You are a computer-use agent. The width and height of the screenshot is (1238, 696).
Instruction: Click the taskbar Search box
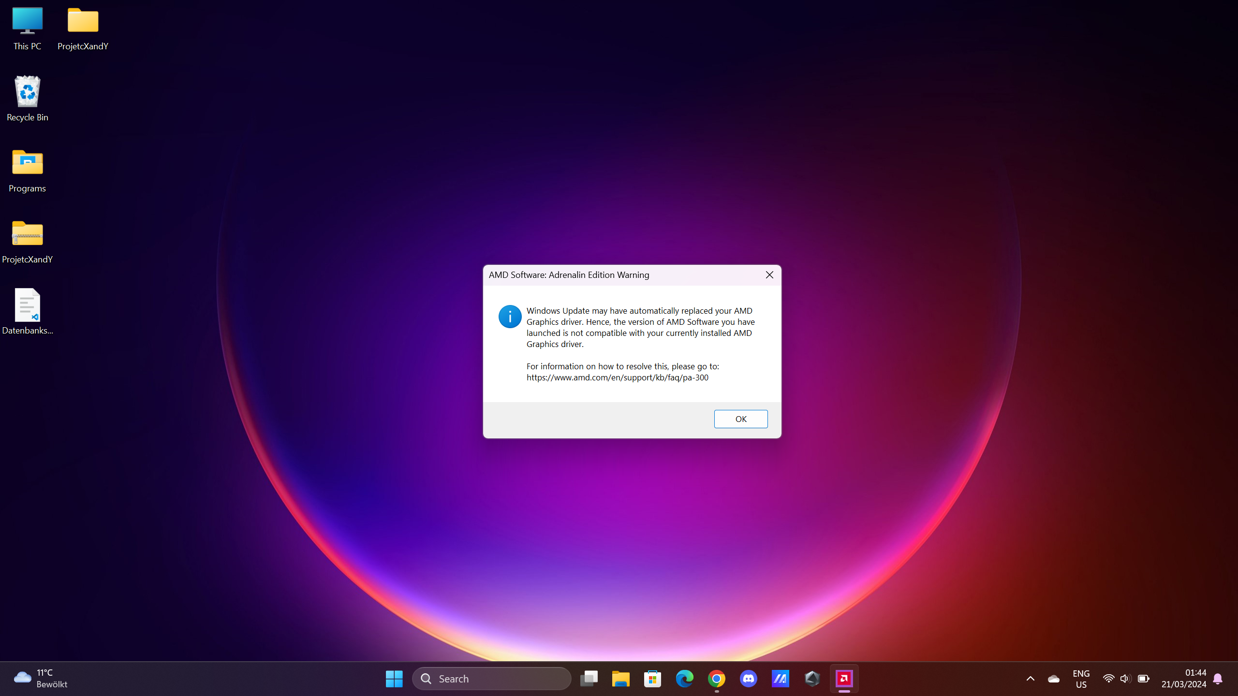(x=492, y=679)
